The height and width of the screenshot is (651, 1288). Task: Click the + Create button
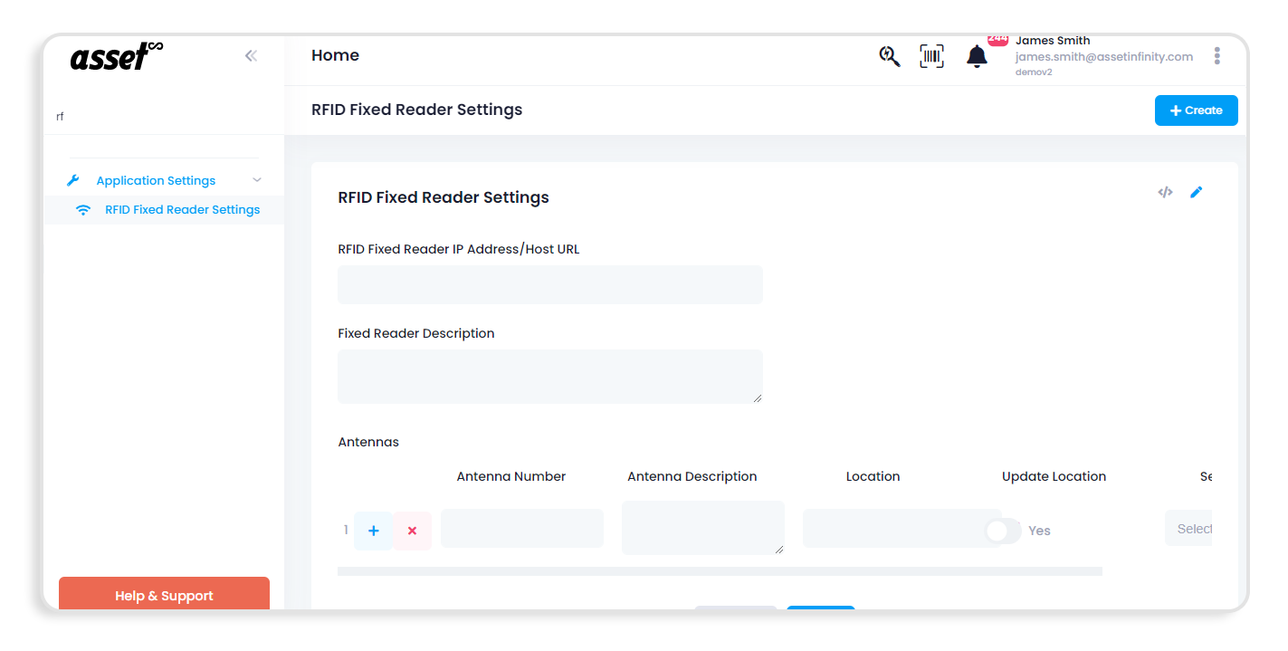(x=1196, y=110)
